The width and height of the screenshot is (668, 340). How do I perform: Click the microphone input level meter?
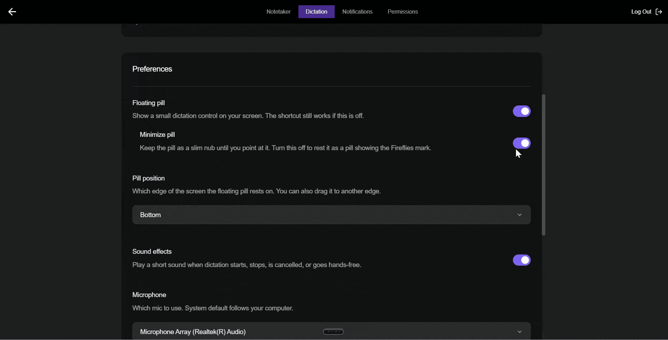333,332
